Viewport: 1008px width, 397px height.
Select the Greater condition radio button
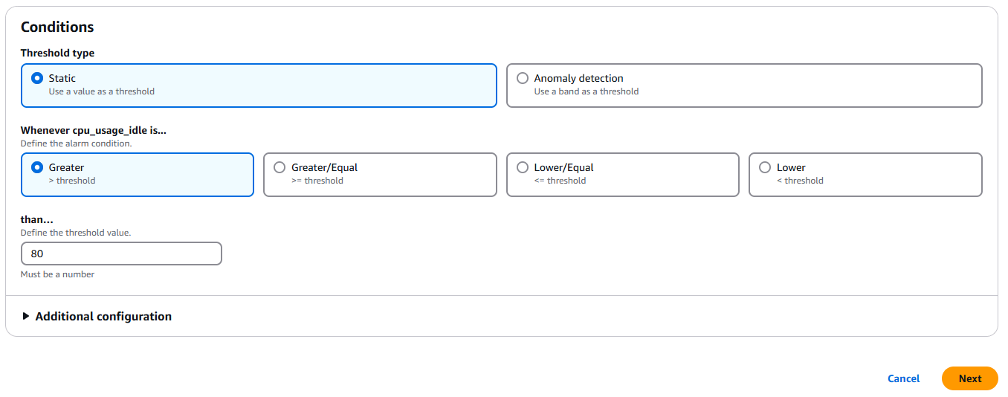click(x=36, y=167)
